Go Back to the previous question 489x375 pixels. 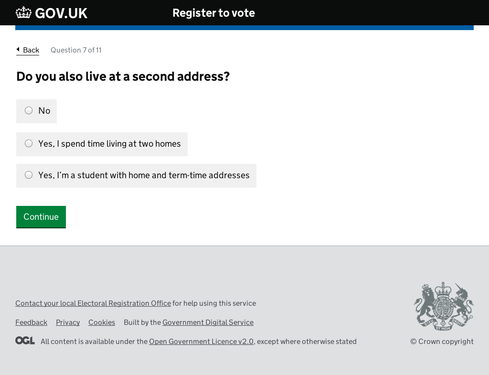pyautogui.click(x=31, y=50)
